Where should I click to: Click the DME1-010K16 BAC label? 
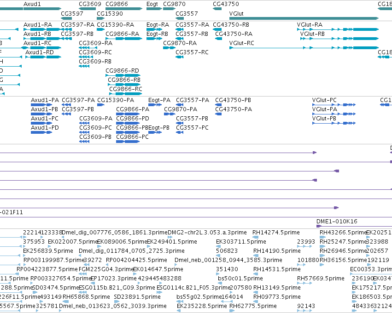[337, 221]
